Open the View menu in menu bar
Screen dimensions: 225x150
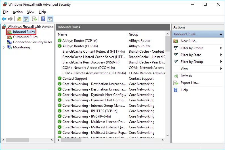coord(31,12)
